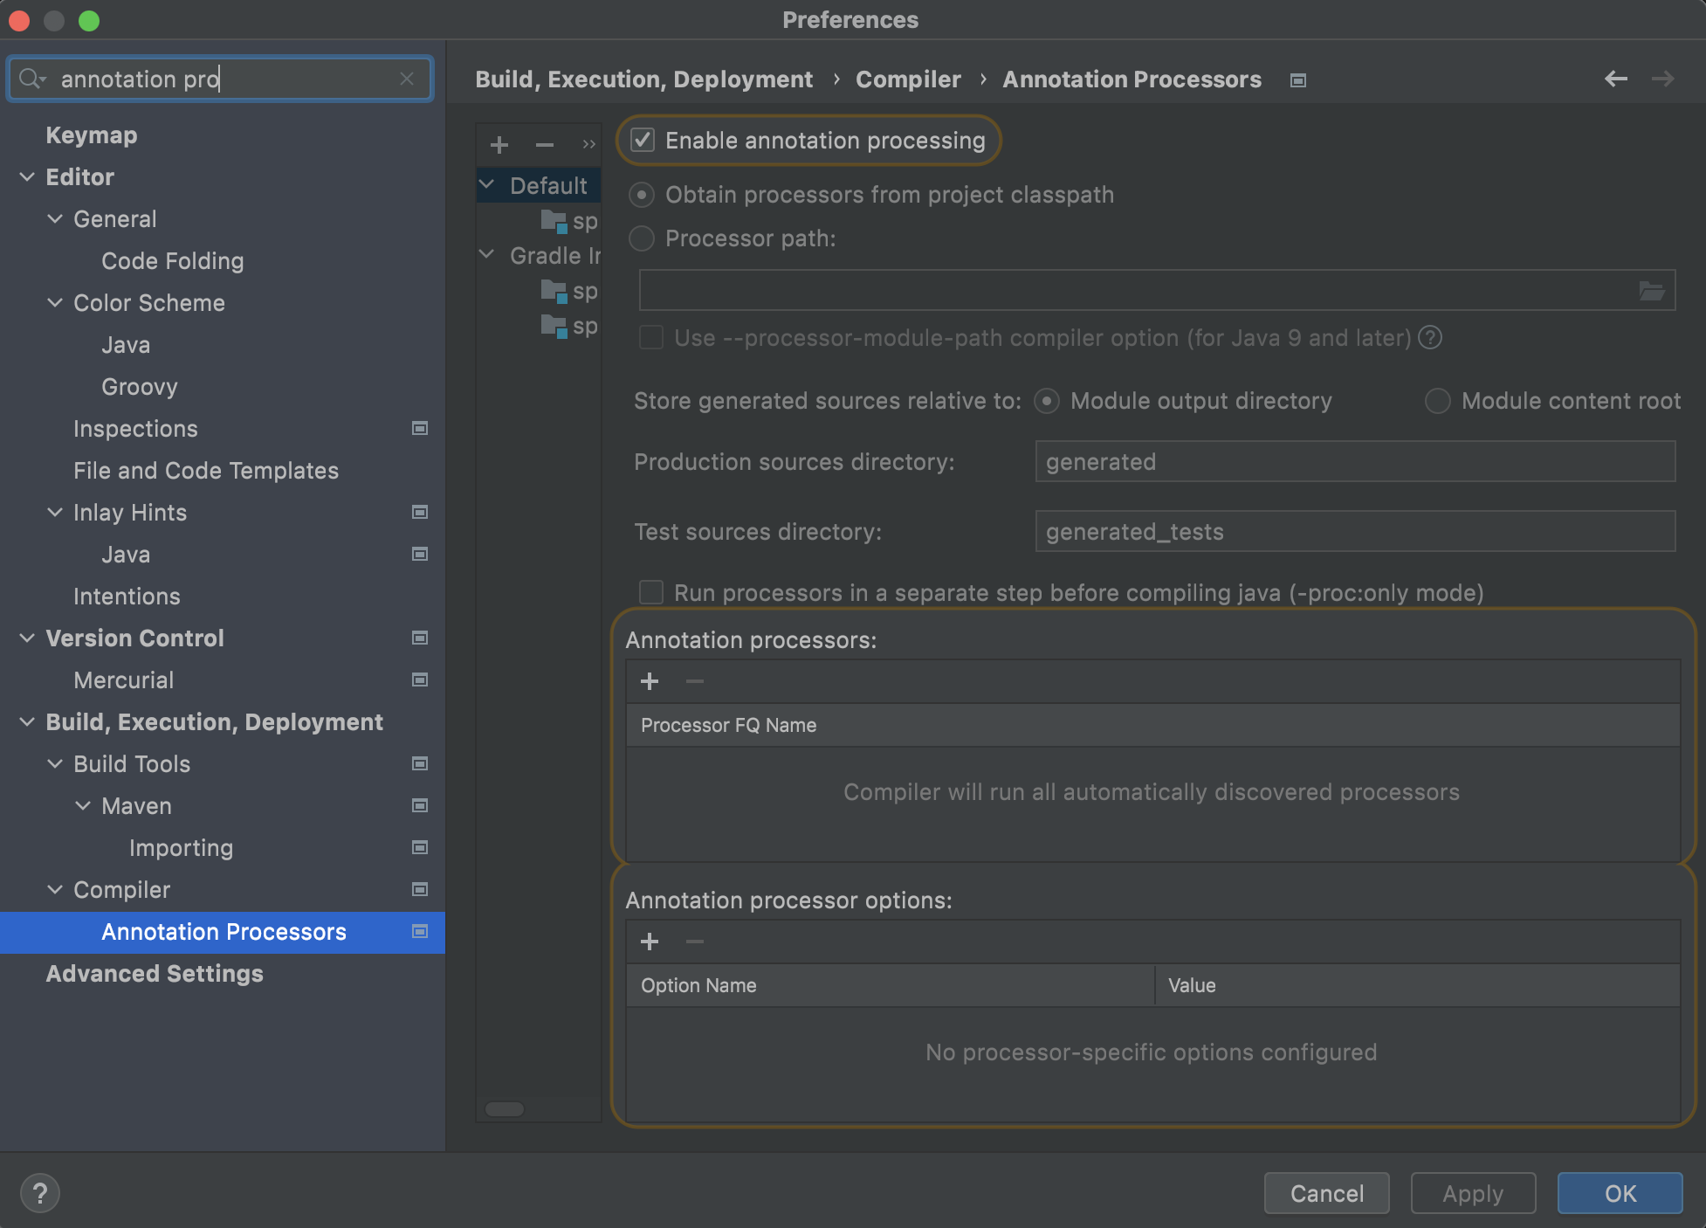Choose Module content root option
Image resolution: width=1706 pixels, height=1228 pixels.
(1437, 401)
